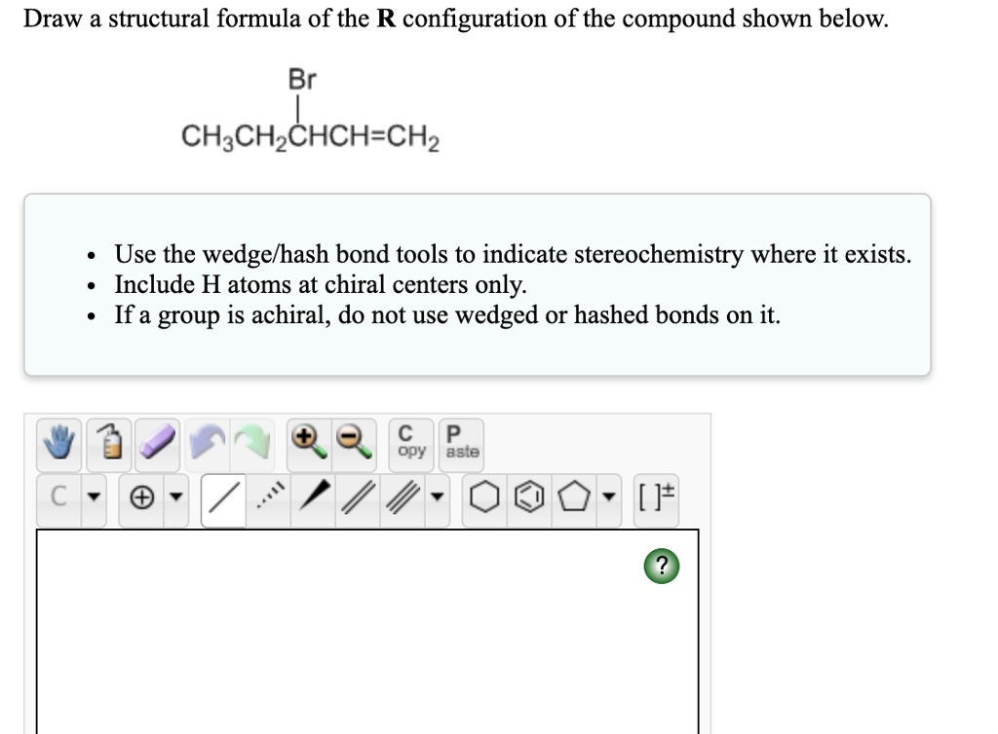Select the cyclohexane ring template
Viewport: 998px width, 734px height.
(x=486, y=496)
